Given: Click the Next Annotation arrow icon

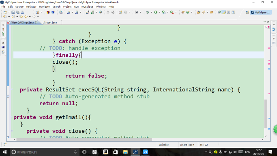Looking at the screenshot, I should 5,17.
